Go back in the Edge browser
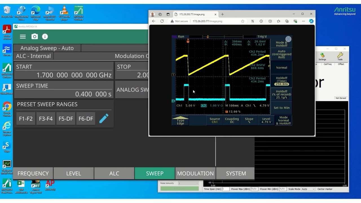This screenshot has height=203, width=361. pos(154,21)
